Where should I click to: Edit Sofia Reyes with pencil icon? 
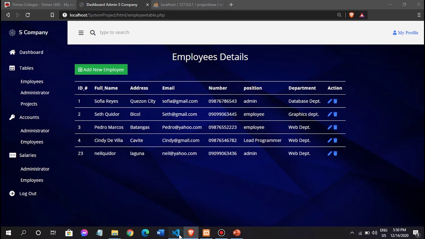[330, 101]
